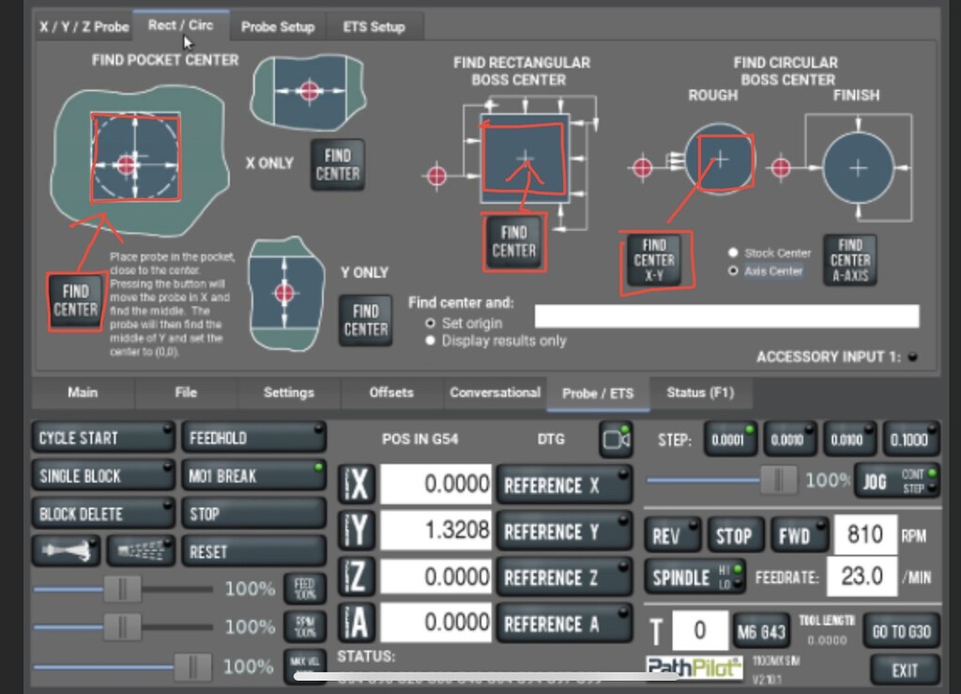Reset spindle override with RPM 100% button
961x694 pixels.
[x=305, y=627]
